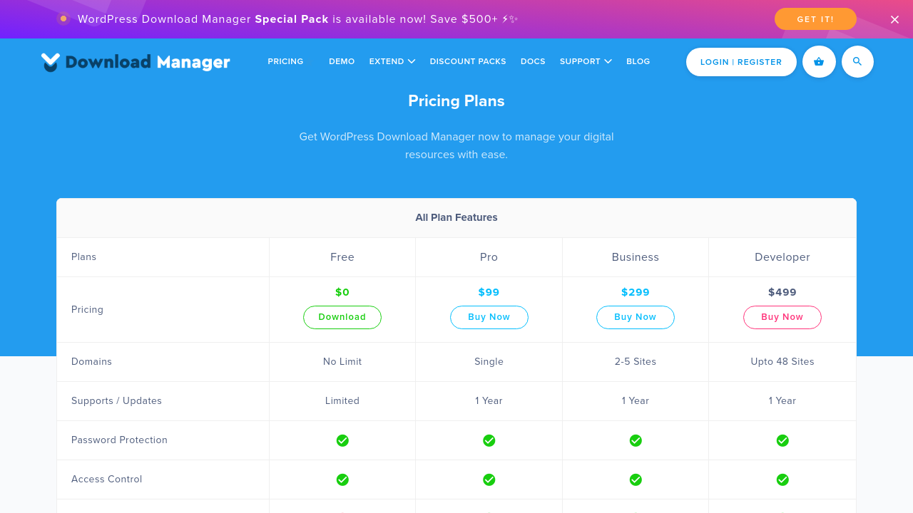
Task: Download the Free plan
Action: (x=342, y=317)
